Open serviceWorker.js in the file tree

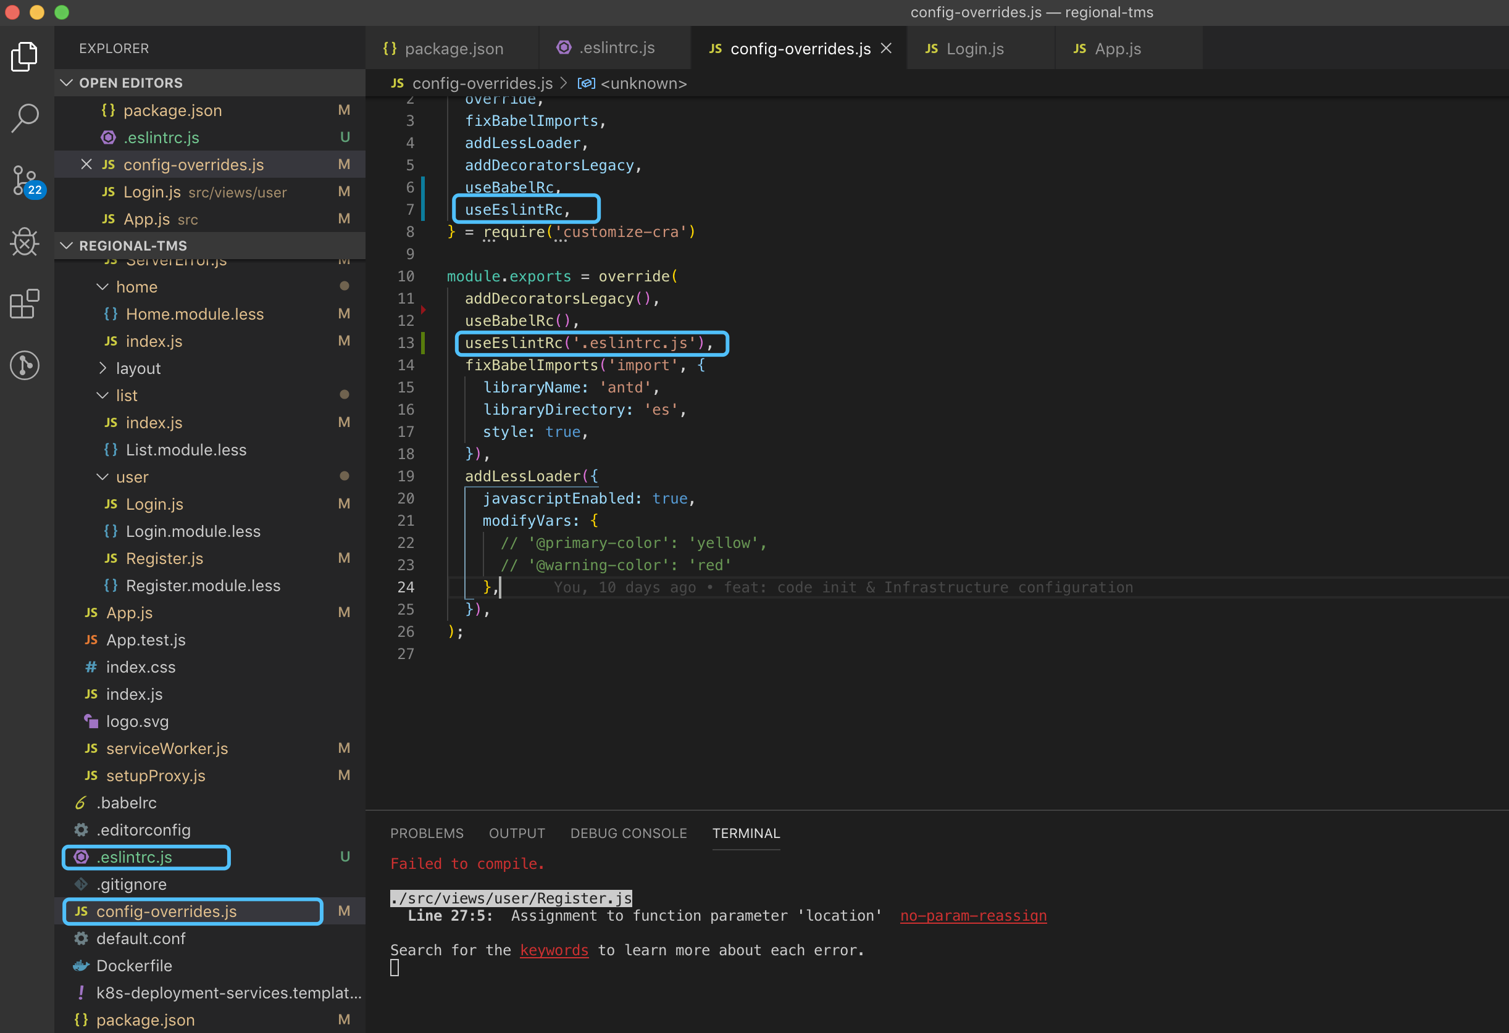pyautogui.click(x=210, y=749)
